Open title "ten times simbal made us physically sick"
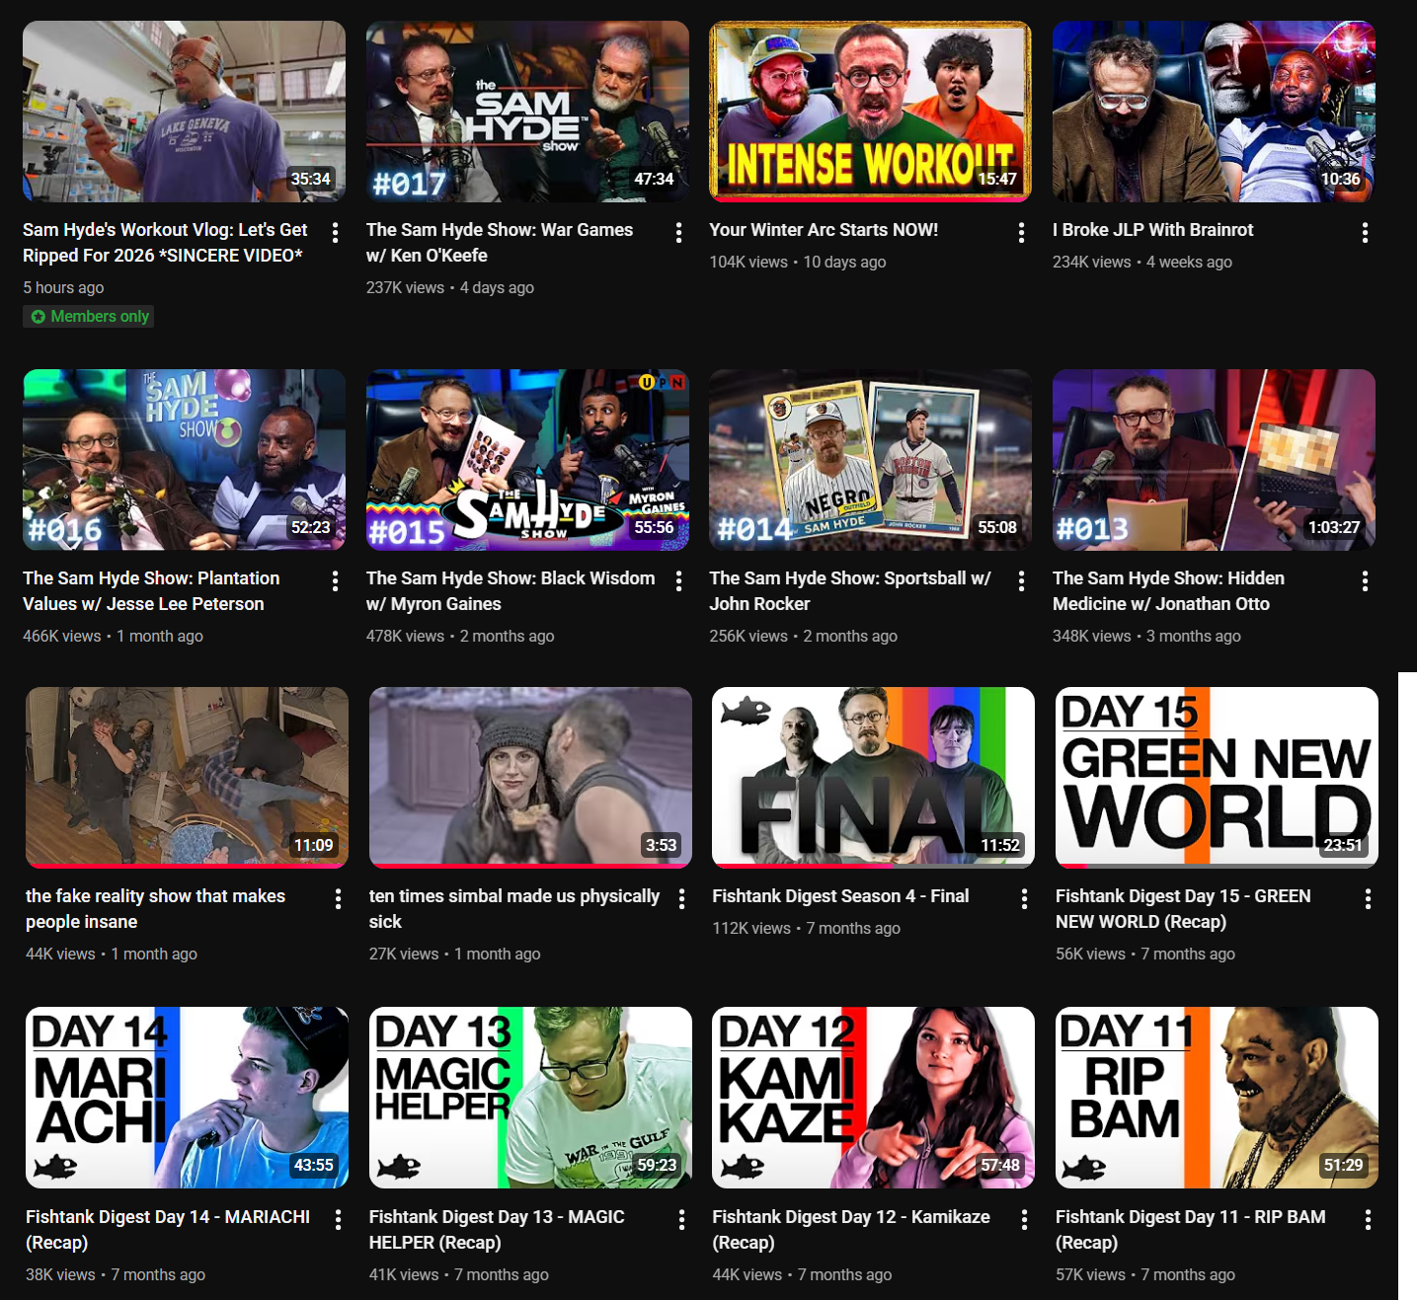 [514, 909]
